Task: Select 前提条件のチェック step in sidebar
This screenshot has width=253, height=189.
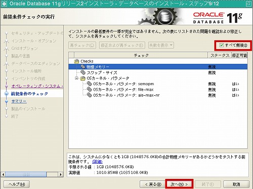Action: click(29, 94)
